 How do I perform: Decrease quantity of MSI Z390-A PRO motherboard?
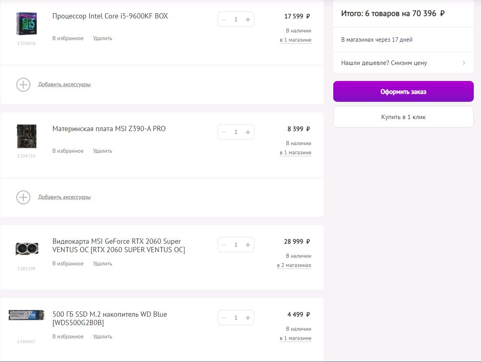[224, 132]
